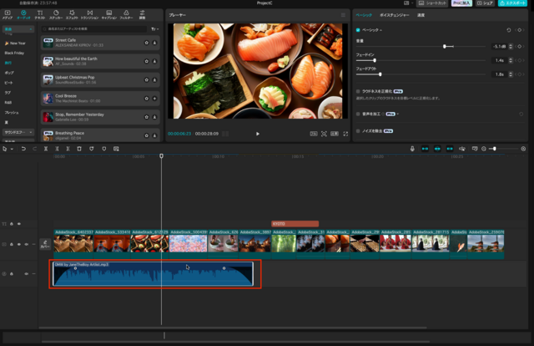
Task: Switch to the Voice Changer (ボイスチェンジャー) tab
Action: 395,15
